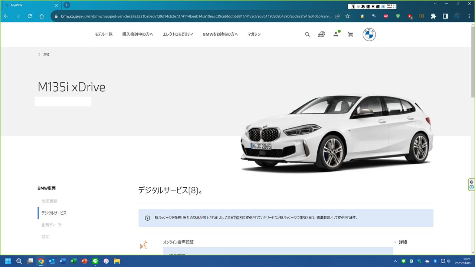Click the info icon in notice banner
The height and width of the screenshot is (267, 475).
pyautogui.click(x=147, y=218)
